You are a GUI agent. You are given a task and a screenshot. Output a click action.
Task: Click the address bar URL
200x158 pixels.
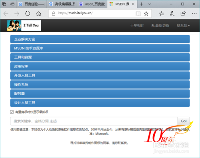(x=76, y=13)
